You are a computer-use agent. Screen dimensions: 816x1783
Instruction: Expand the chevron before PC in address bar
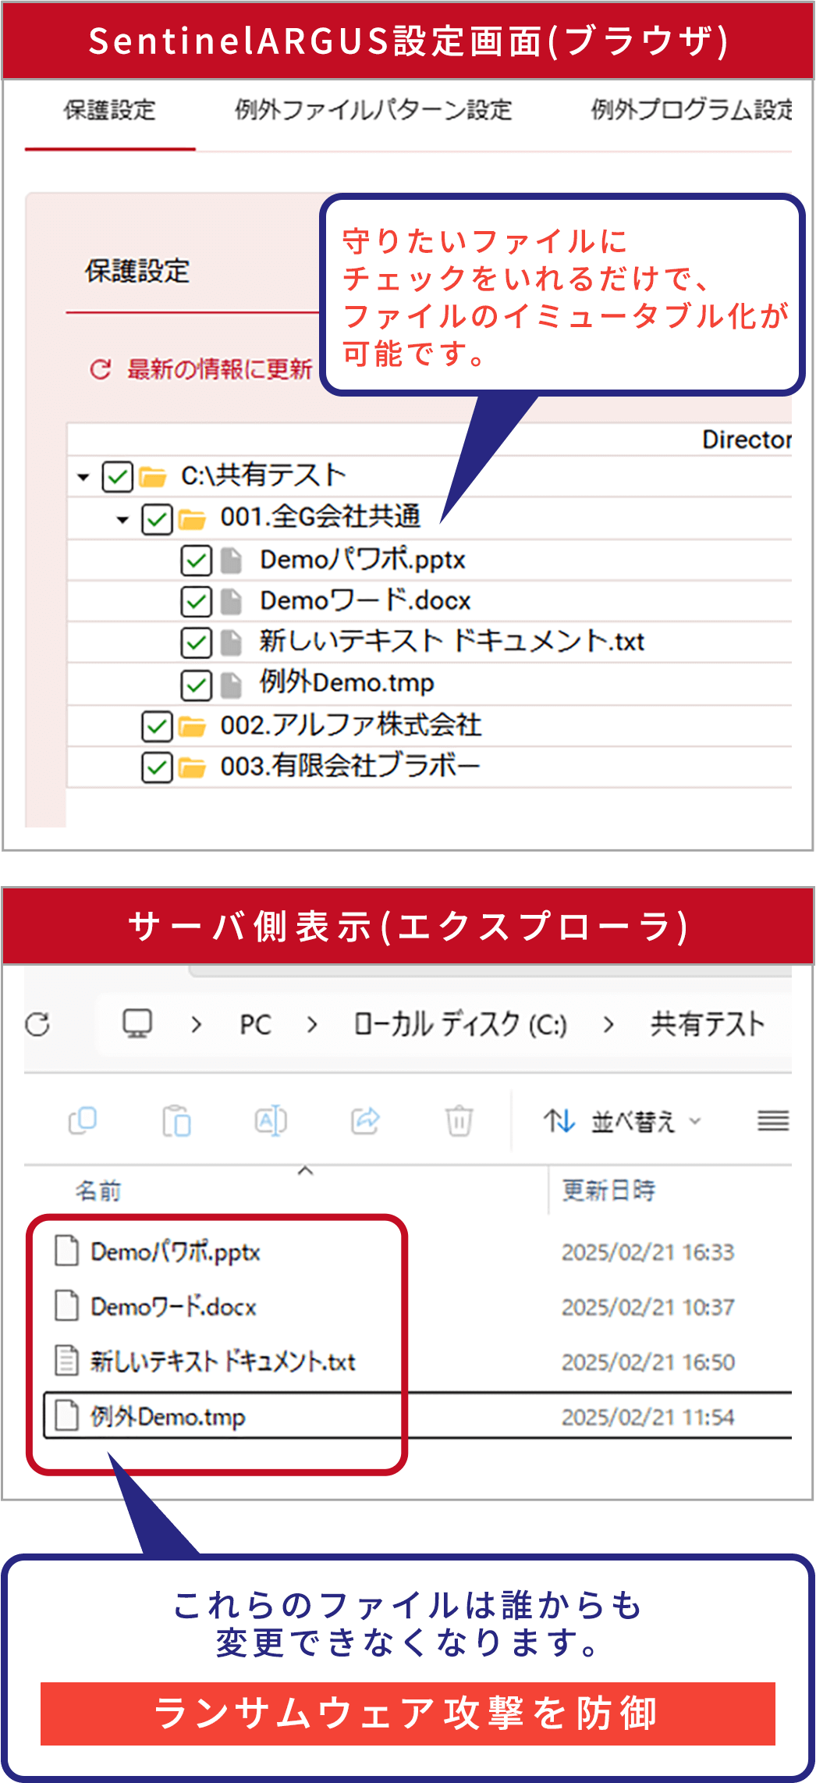(197, 1024)
